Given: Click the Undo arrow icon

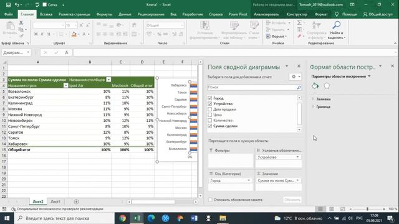Looking at the screenshot, I should pyautogui.click(x=17, y=5).
